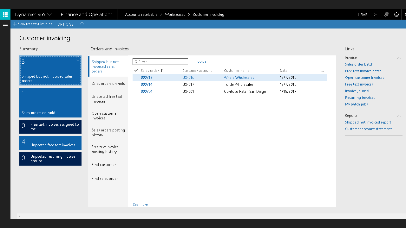Open the My batch jobs link
The height and width of the screenshot is (228, 406).
point(357,104)
